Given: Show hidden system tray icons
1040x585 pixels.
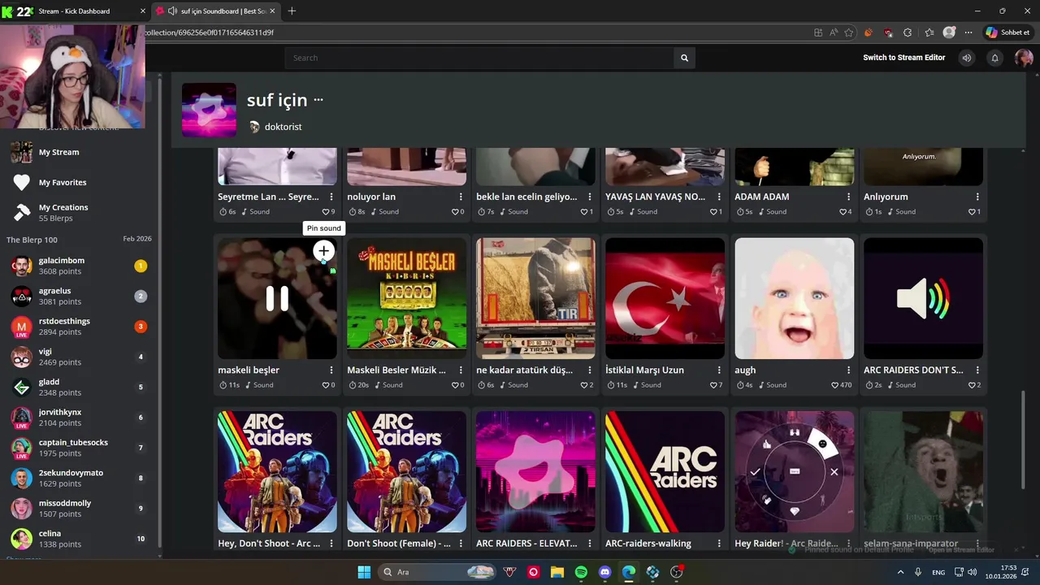Looking at the screenshot, I should coord(900,572).
